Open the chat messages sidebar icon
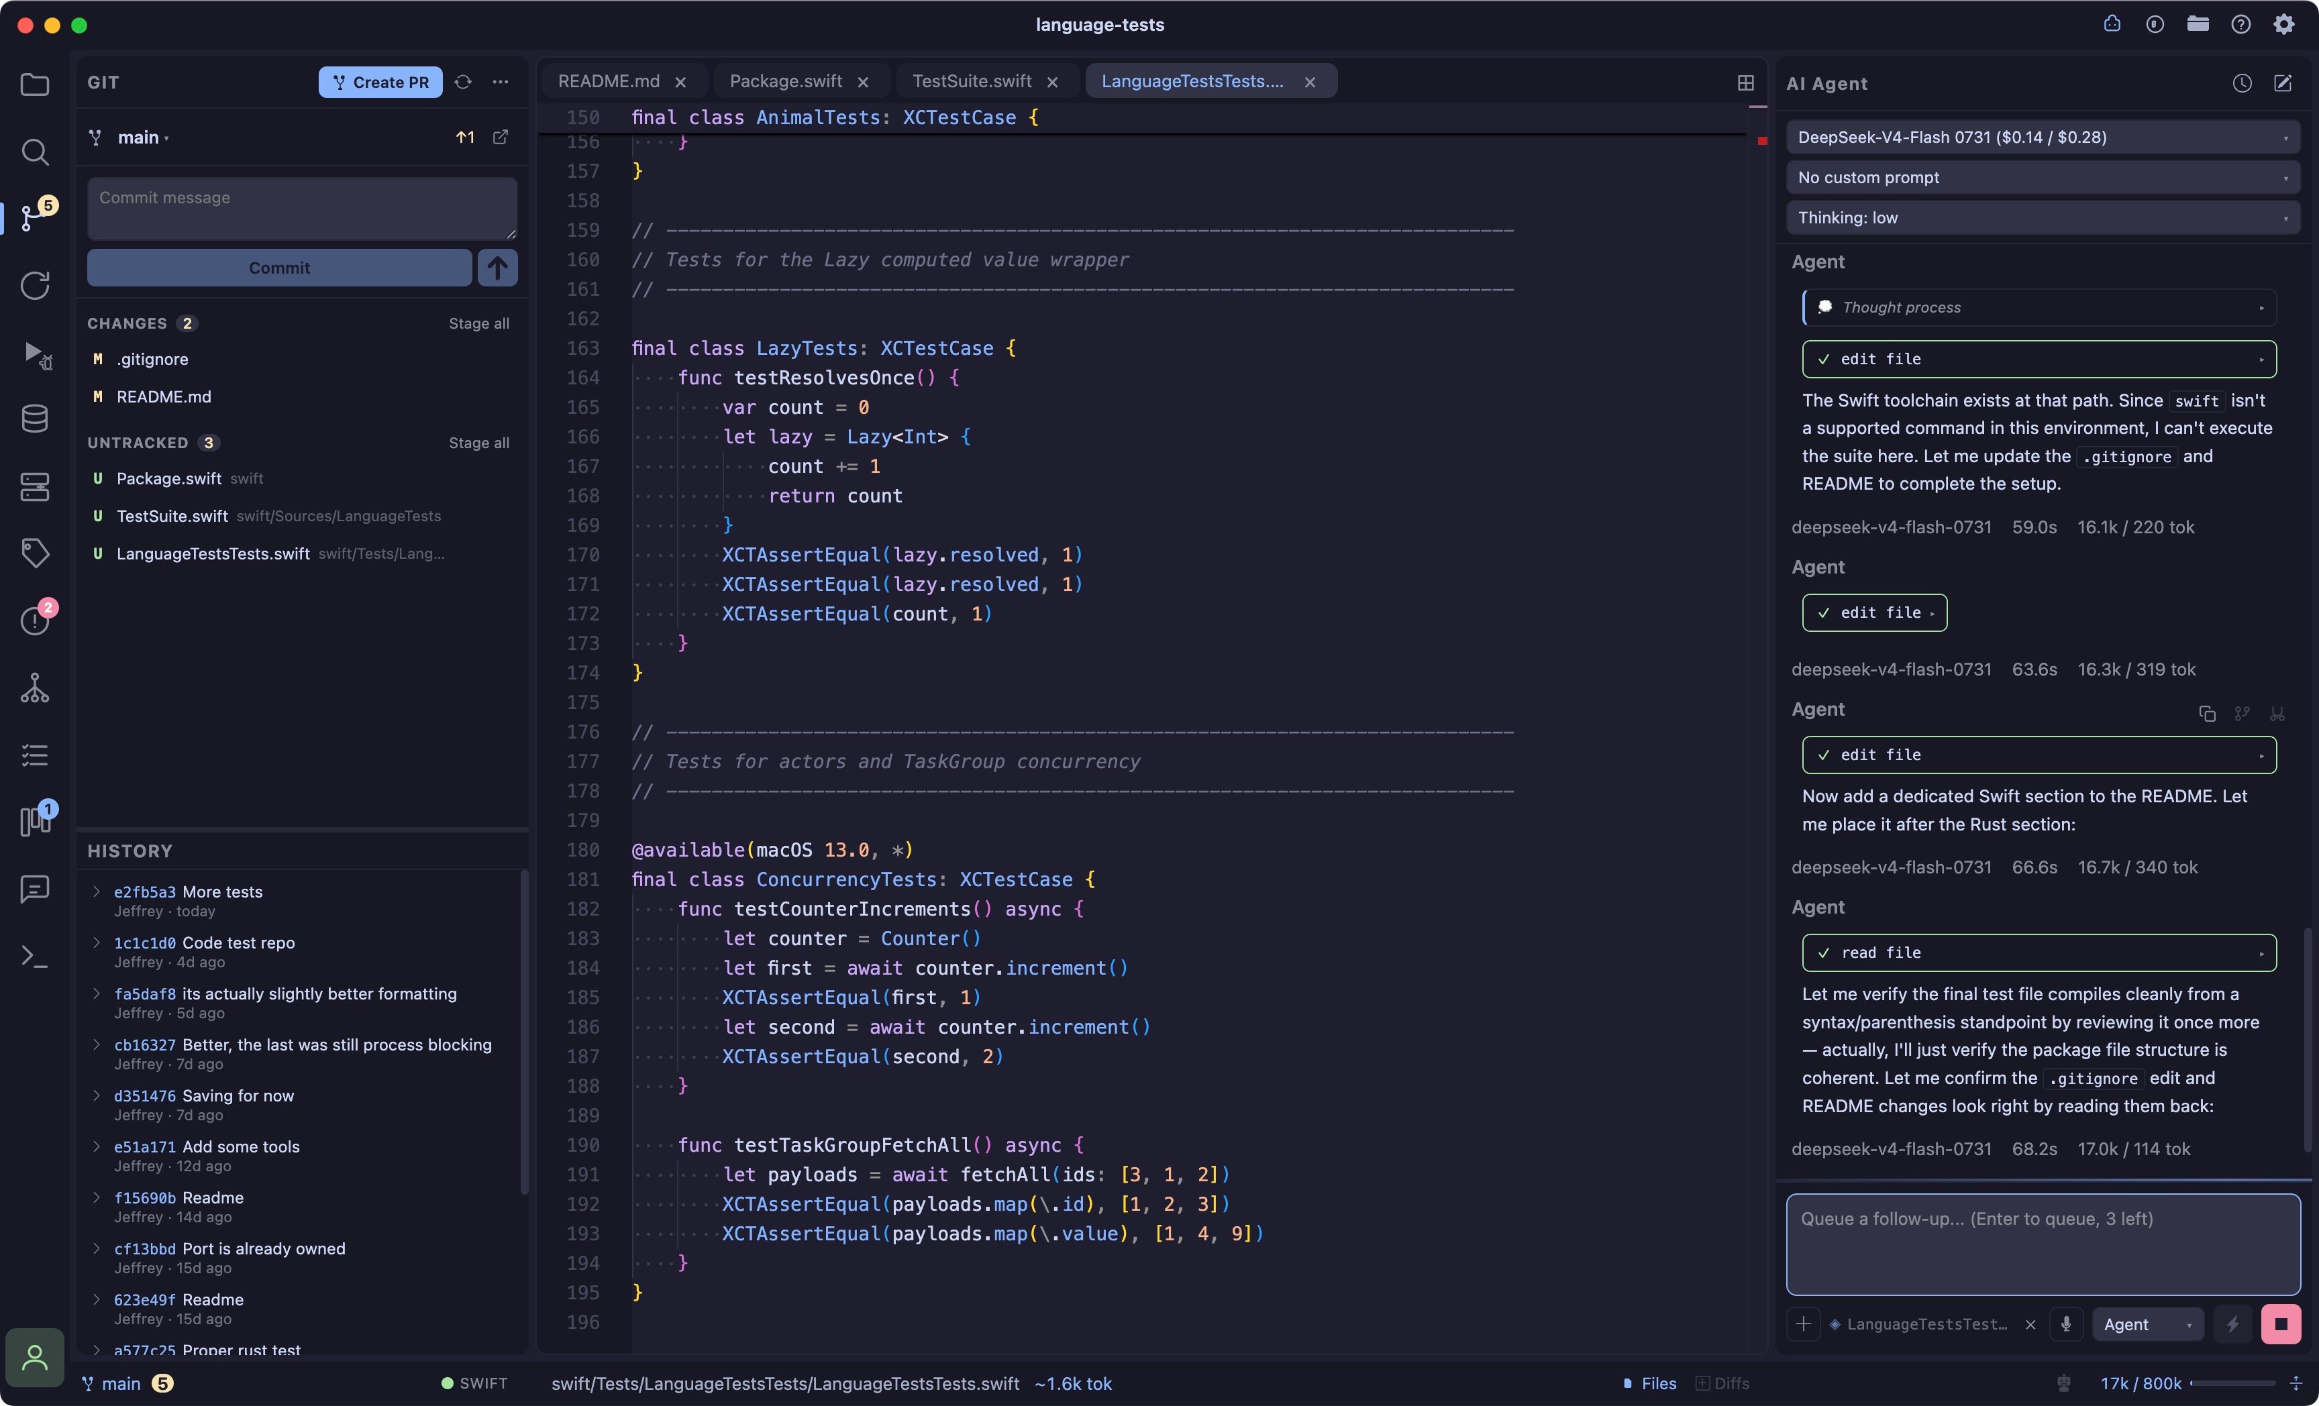2319x1406 pixels. (35, 888)
